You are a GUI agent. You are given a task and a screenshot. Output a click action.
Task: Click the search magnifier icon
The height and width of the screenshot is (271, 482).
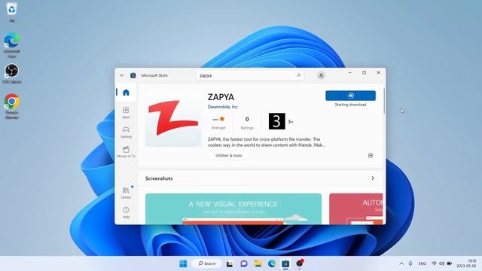[298, 75]
